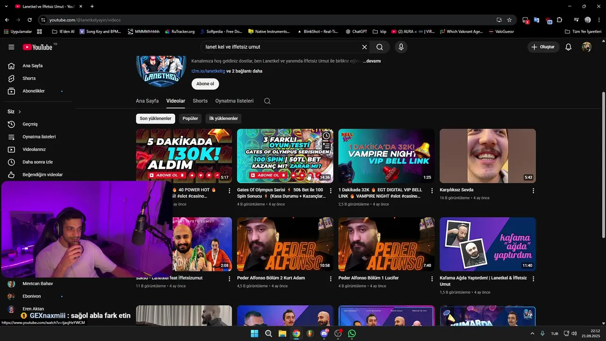Image resolution: width=606 pixels, height=341 pixels.
Task: Select the Videolar tab
Action: pos(176,101)
